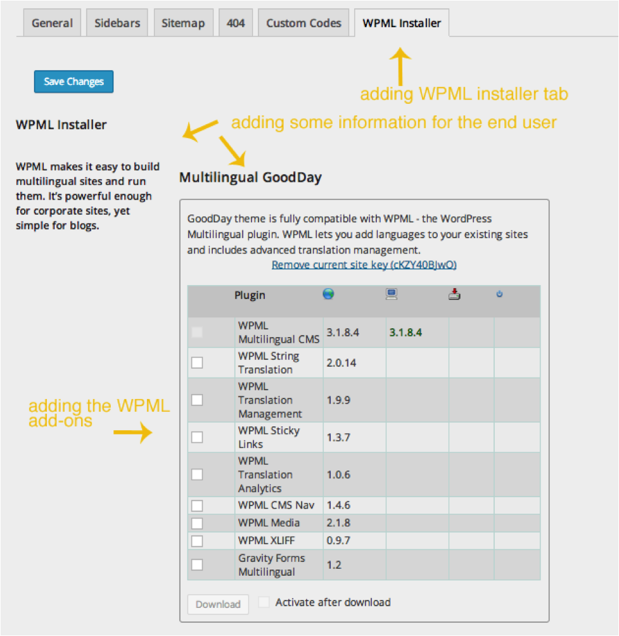Screen dimensions: 619x636
Task: Select the WPML XLIFF checkbox
Action: click(197, 541)
